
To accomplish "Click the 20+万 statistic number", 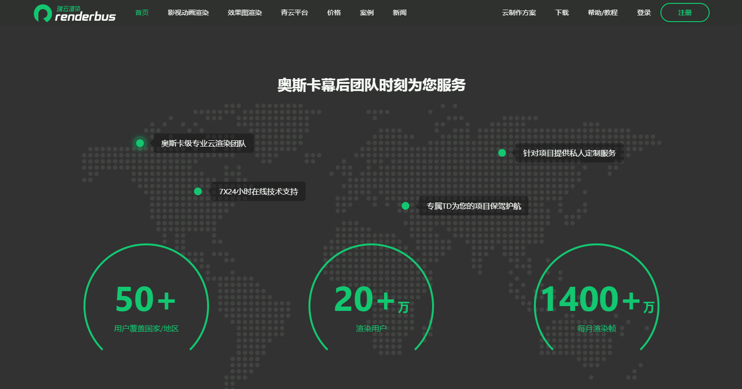I will [x=371, y=300].
